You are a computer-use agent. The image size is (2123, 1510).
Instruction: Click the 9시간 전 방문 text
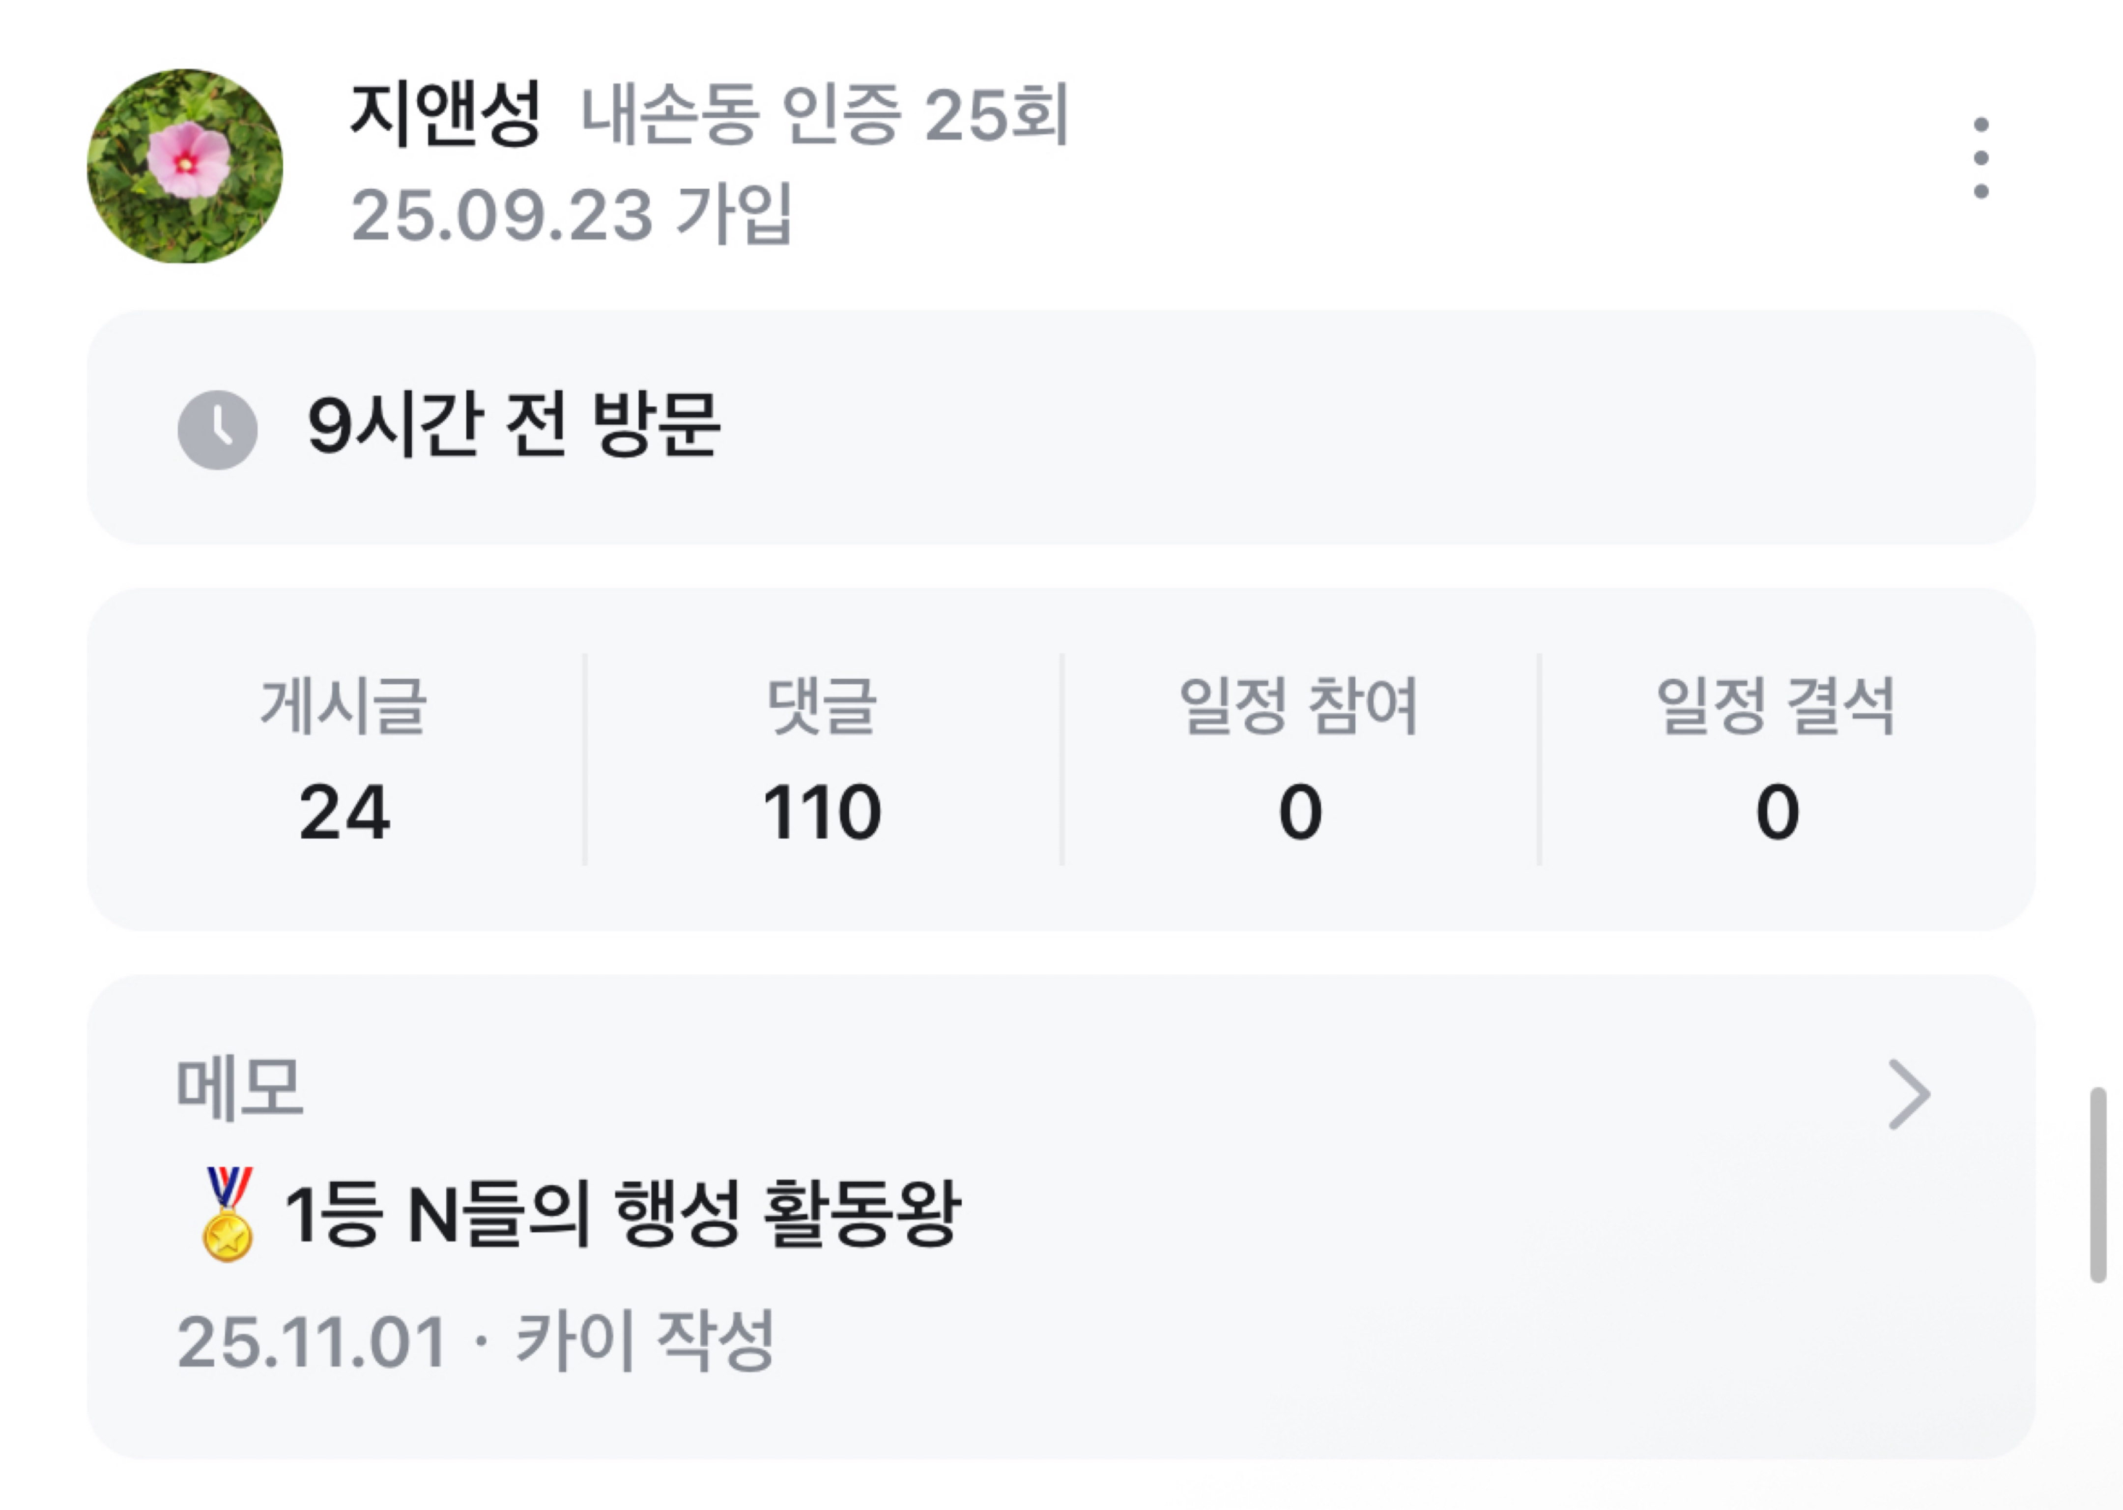[x=513, y=425]
